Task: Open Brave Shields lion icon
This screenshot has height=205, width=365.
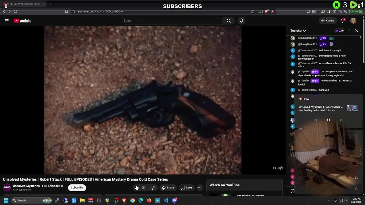Action: [266, 11]
